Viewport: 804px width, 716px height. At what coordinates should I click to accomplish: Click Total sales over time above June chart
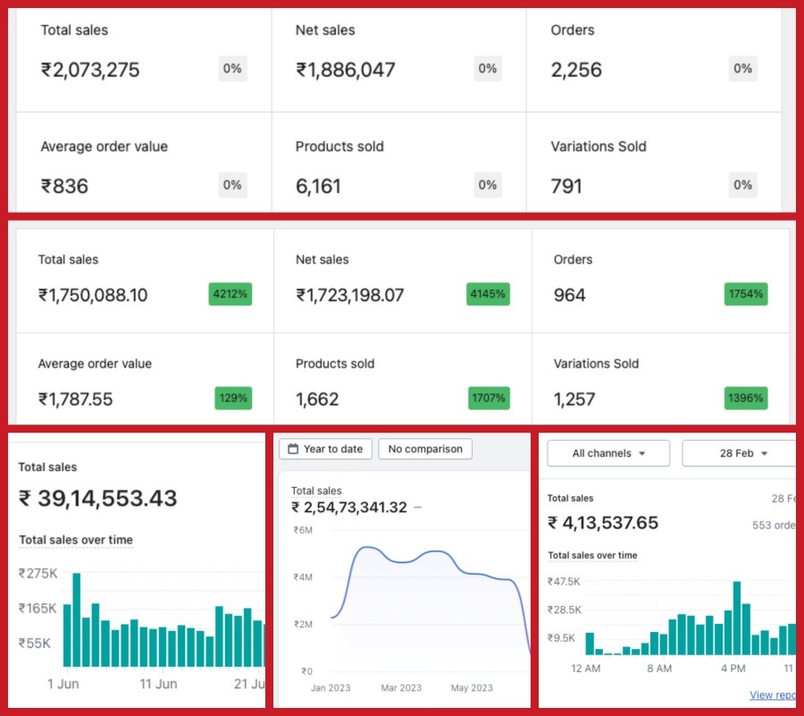coord(76,540)
